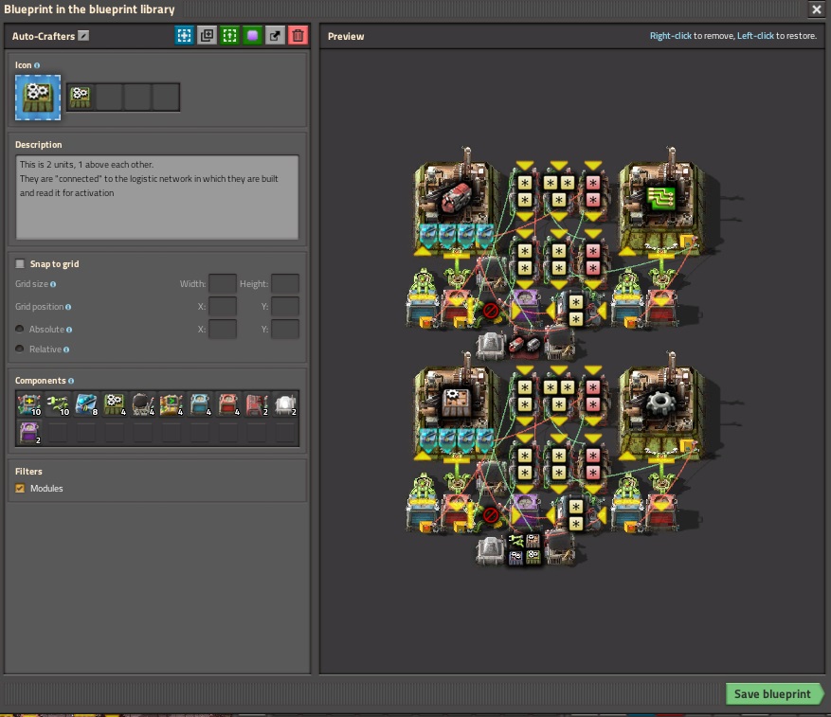Click the green dashed-square arrow button
The image size is (831, 717).
click(x=229, y=35)
